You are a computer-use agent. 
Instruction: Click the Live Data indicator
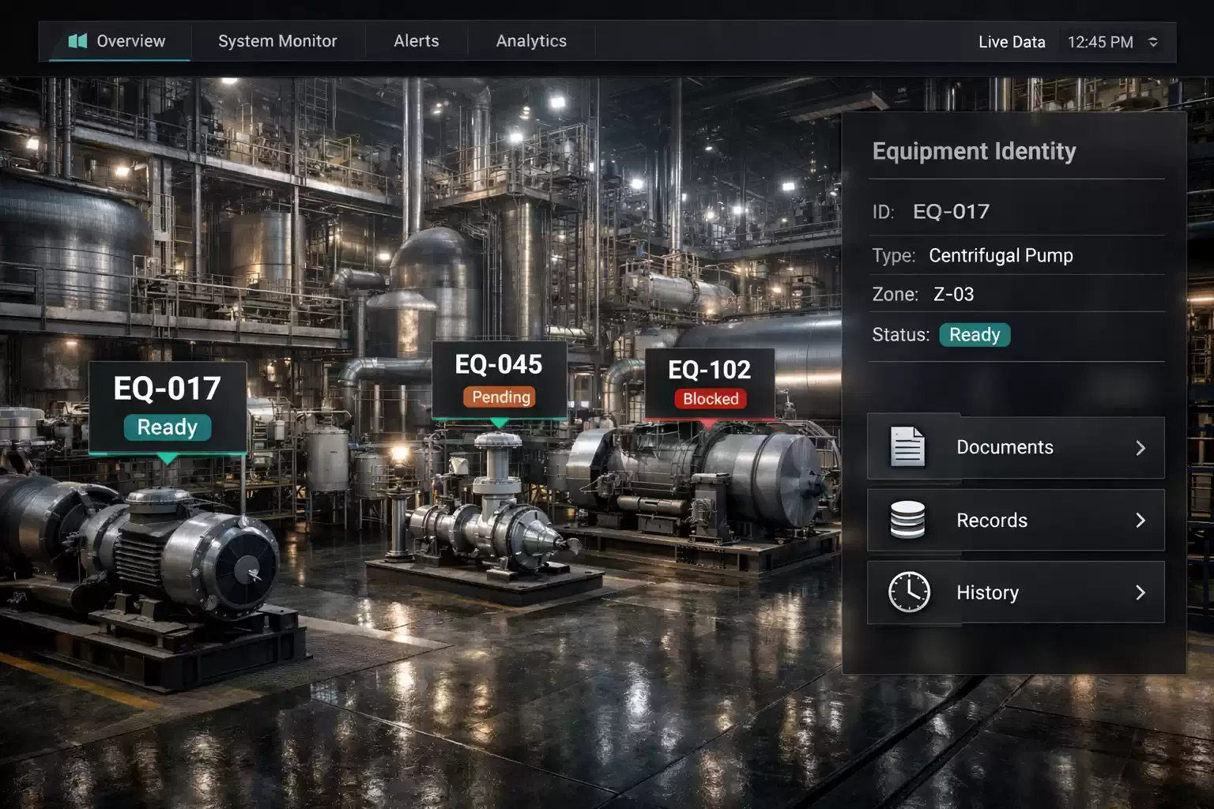point(1012,41)
